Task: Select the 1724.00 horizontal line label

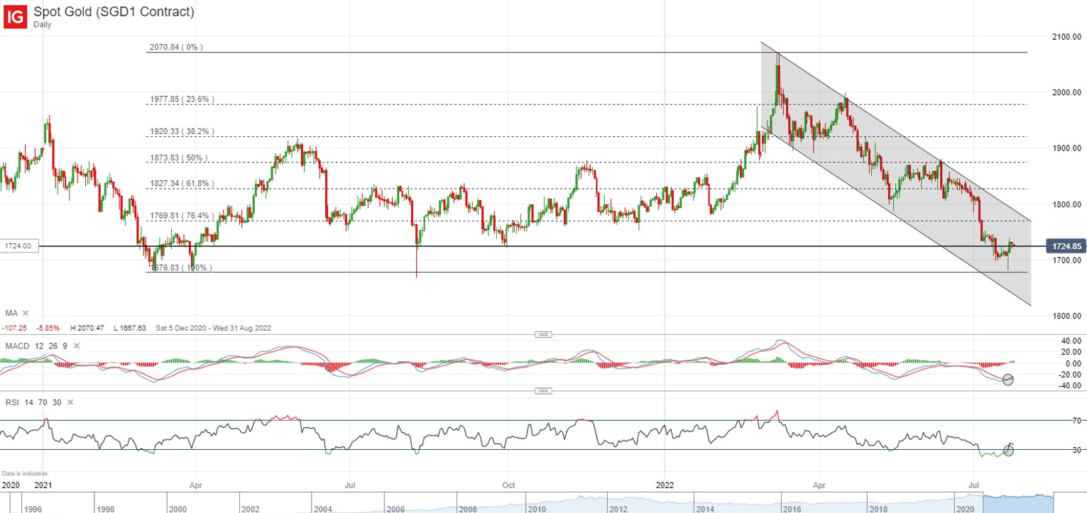Action: [20, 246]
